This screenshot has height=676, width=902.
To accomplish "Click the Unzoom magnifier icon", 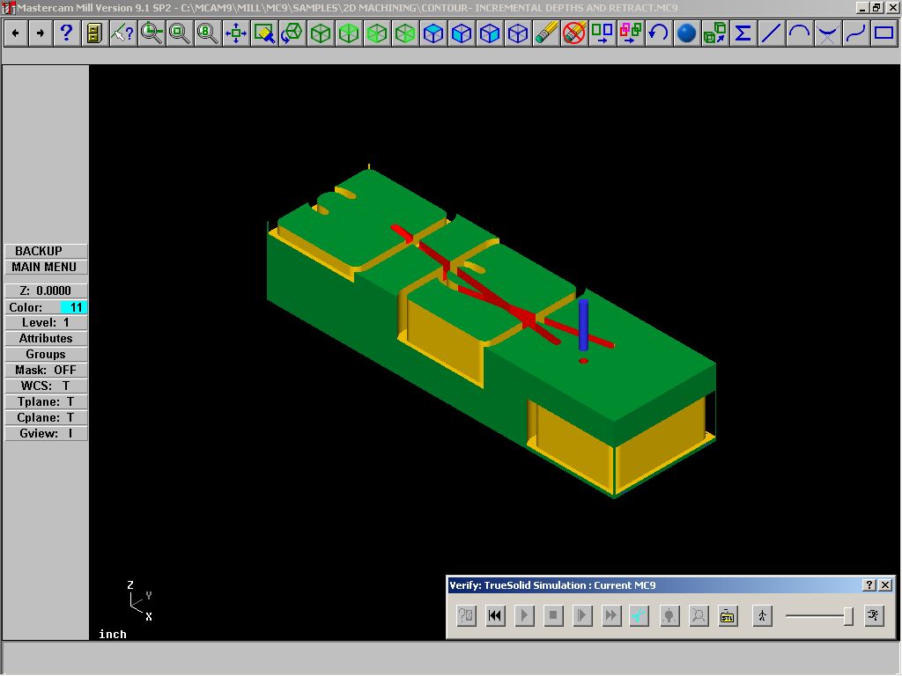I will pos(179,33).
